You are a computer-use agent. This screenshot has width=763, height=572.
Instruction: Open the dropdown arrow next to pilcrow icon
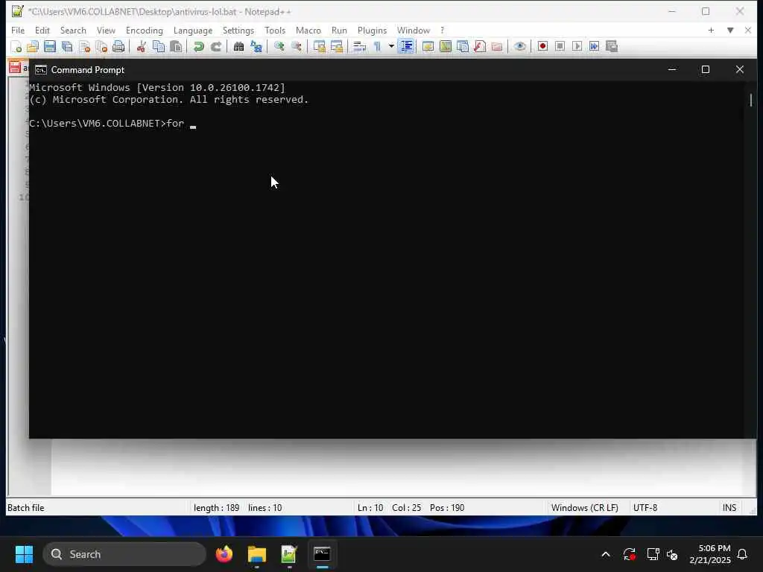tap(391, 47)
